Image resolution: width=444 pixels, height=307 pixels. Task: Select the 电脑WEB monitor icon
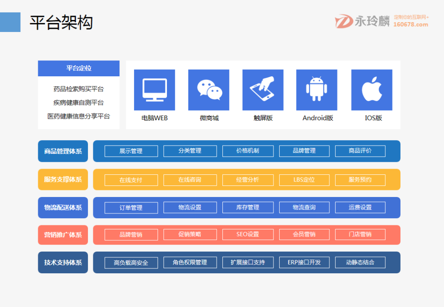coord(154,88)
